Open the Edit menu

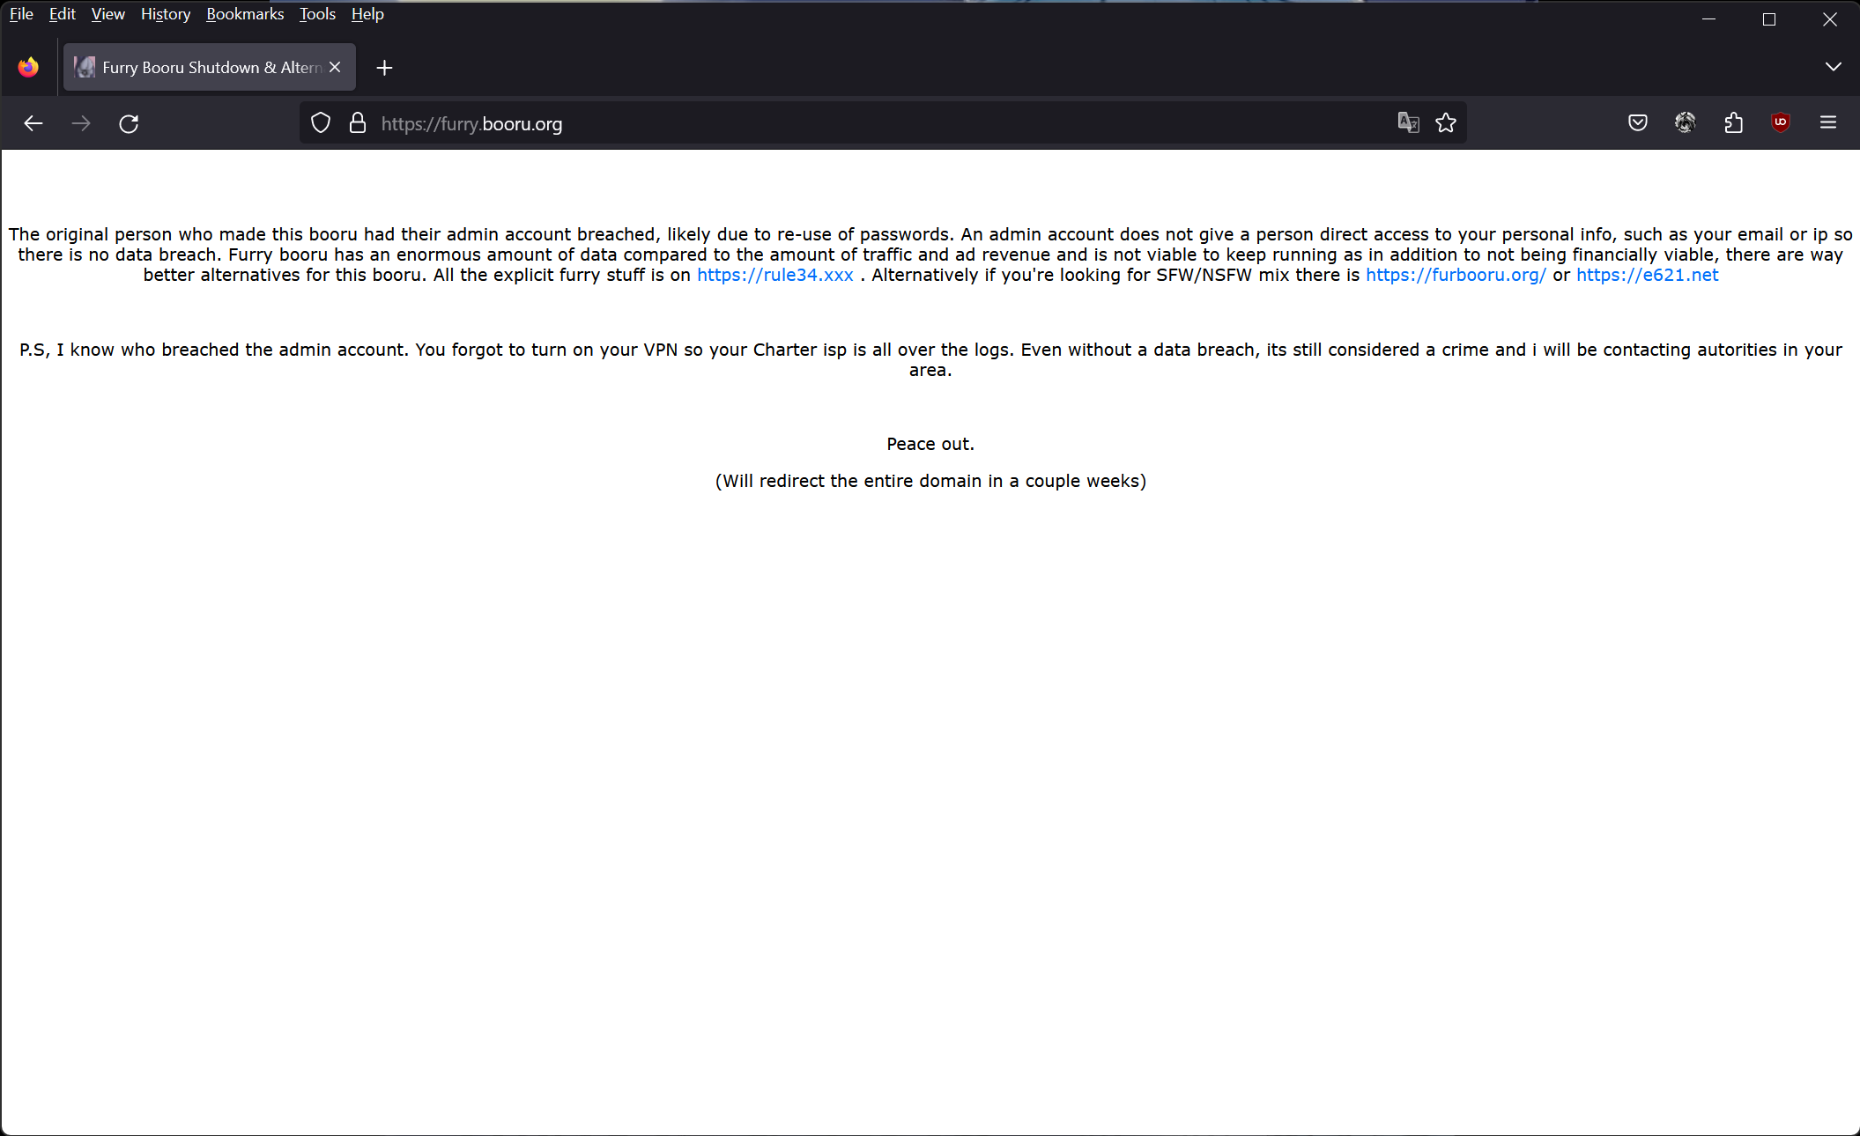coord(62,14)
